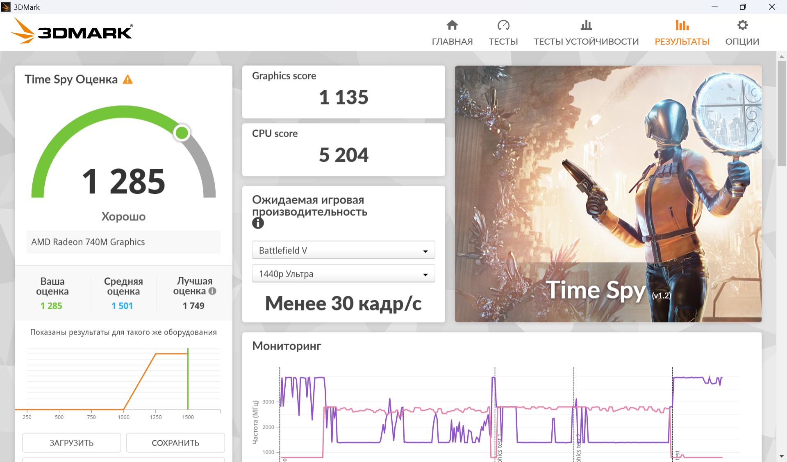Click the Time Spy artwork thumbnail
Viewport: 787px width, 462px height.
608,194
